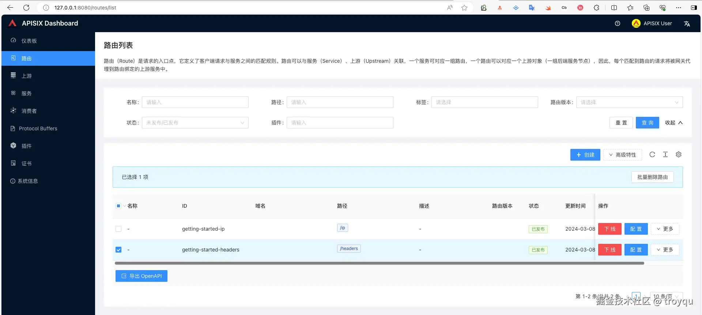Toggle browser split screen icon
The width and height of the screenshot is (702, 315).
614,8
